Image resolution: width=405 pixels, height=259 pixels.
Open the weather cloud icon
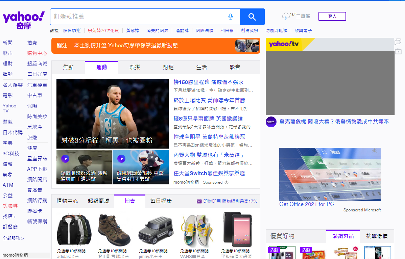(285, 17)
